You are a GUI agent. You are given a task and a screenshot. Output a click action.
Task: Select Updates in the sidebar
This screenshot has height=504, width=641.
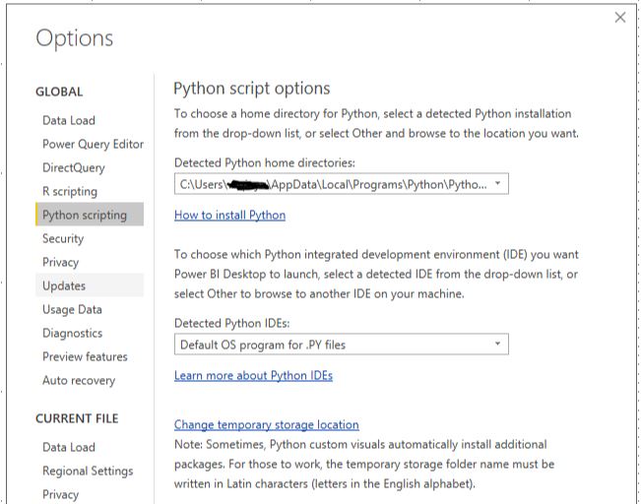coord(90,285)
